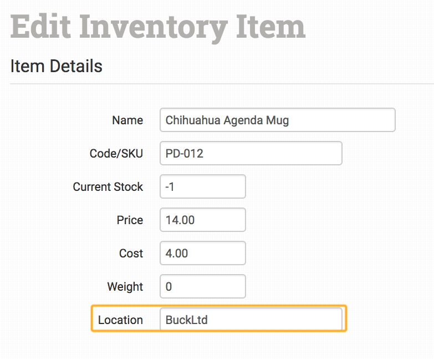Click the word "Inventory" in page title
The image size is (434, 359).
click(152, 26)
